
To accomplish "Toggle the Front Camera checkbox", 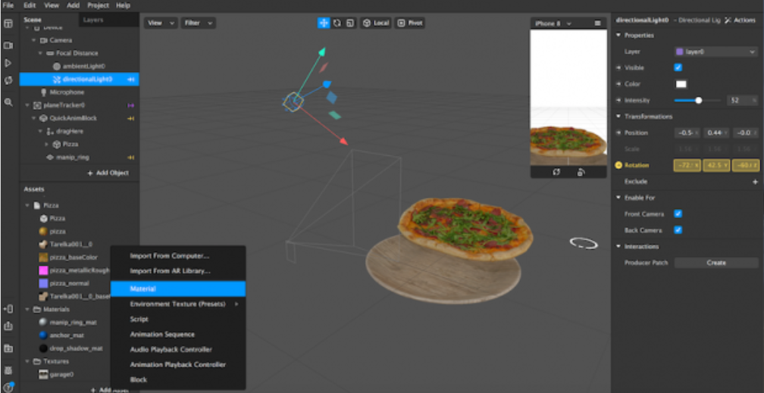I will (x=678, y=214).
